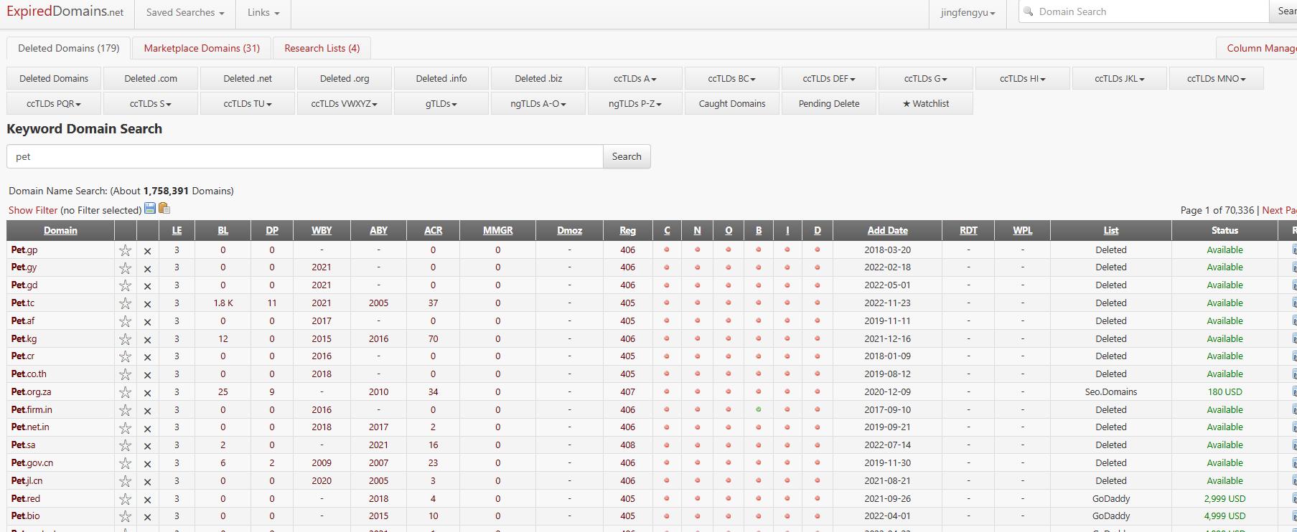This screenshot has width=1297, height=532.
Task: Remove Pet.kg using its X icon
Action: (147, 340)
